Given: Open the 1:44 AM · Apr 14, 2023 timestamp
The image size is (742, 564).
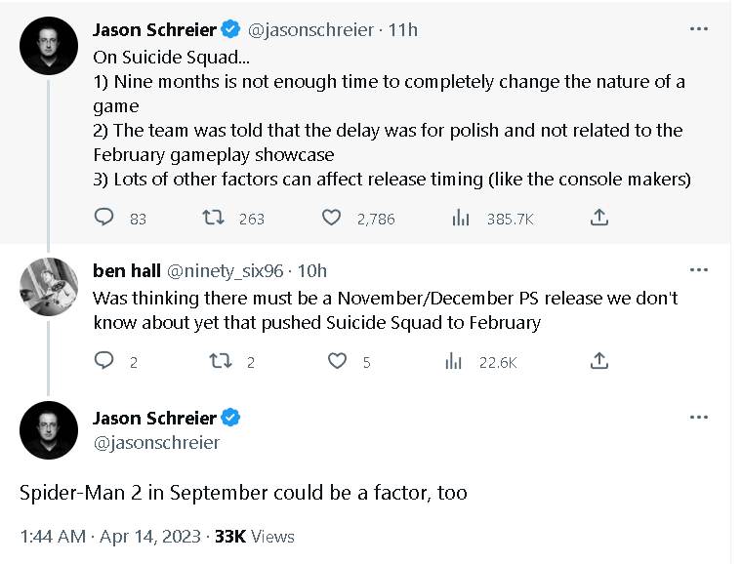Looking at the screenshot, I should 110,536.
